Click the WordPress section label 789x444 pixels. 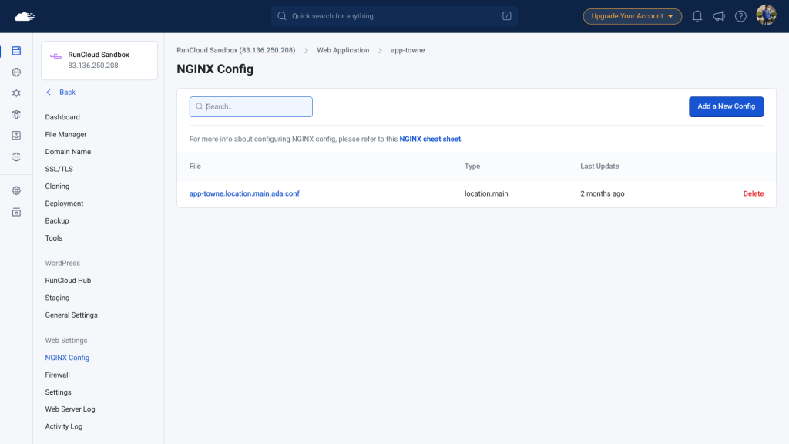coord(62,264)
